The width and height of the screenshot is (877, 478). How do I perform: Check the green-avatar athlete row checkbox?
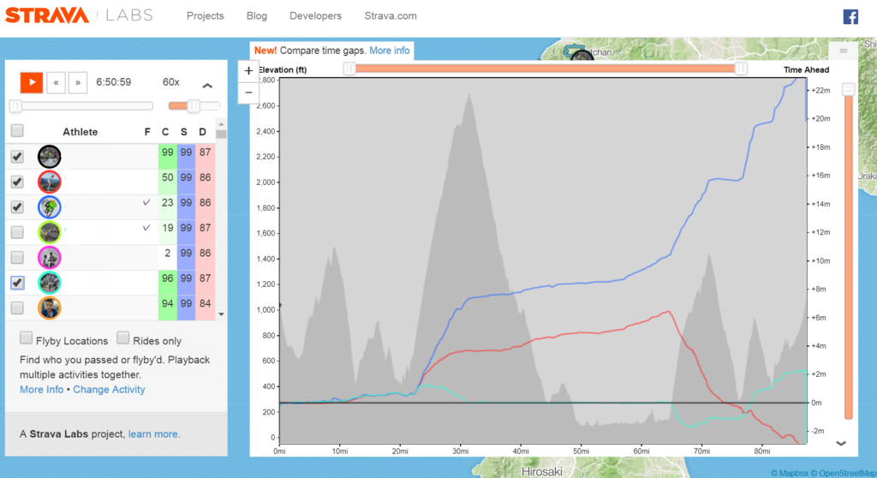point(17,232)
